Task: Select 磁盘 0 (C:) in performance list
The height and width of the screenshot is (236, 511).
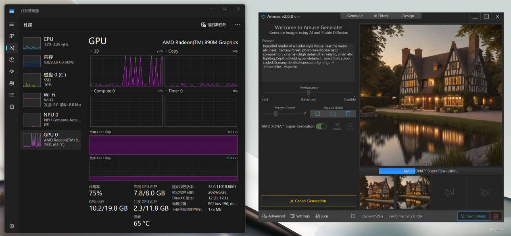Action: (51, 80)
